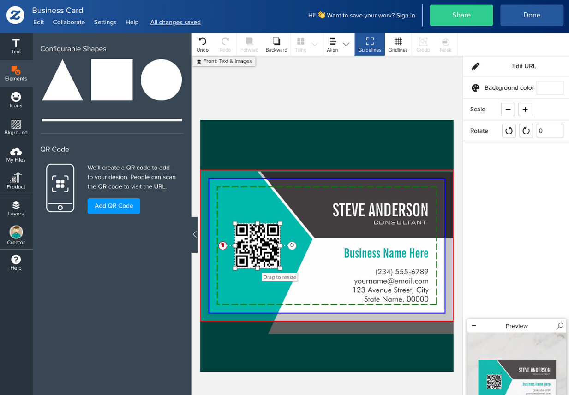
Task: Toggle the Gridlines display
Action: pos(398,45)
